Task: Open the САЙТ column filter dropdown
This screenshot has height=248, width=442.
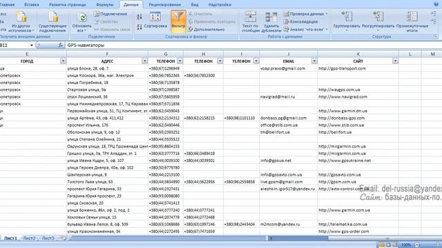Action: click(x=395, y=61)
